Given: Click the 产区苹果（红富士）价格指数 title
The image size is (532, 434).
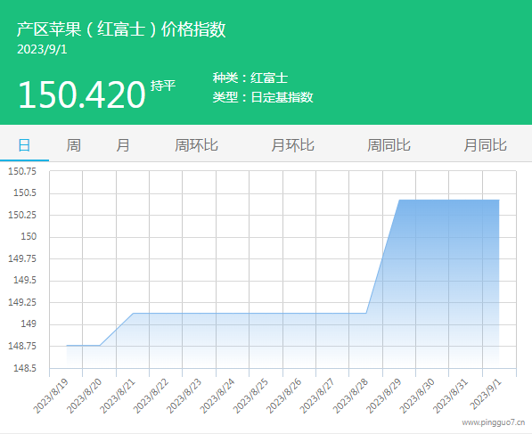Looking at the screenshot, I should pos(121,29).
